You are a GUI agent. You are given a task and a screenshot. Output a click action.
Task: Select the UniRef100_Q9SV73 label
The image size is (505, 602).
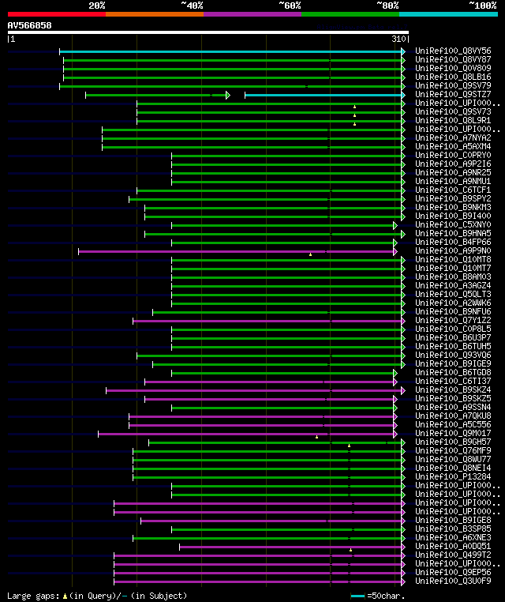tap(453, 111)
